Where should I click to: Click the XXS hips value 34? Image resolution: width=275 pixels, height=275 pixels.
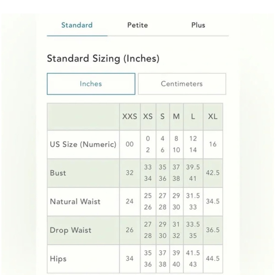130,259
